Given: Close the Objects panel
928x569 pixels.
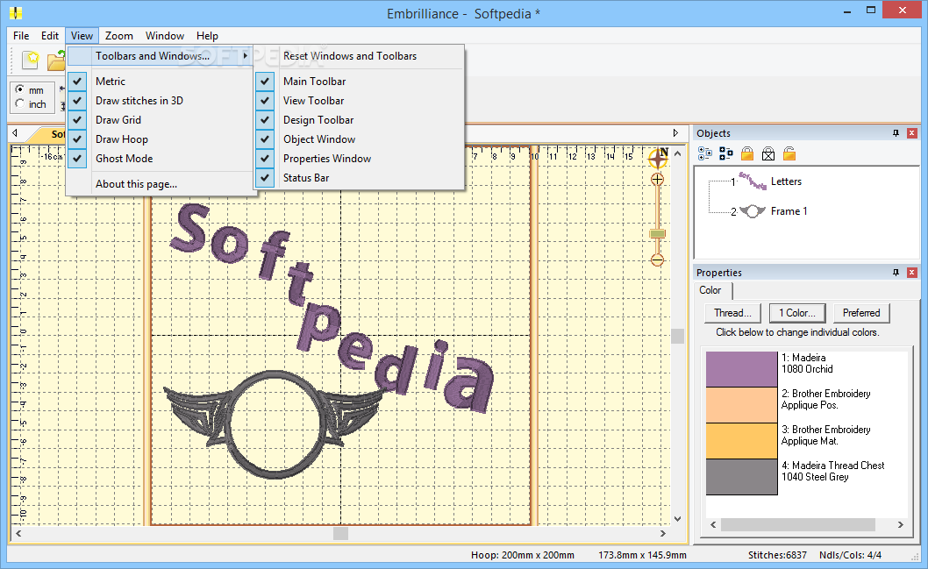Looking at the screenshot, I should [x=912, y=133].
